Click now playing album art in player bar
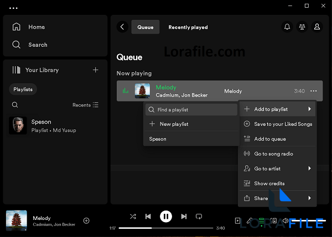The height and width of the screenshot is (237, 332). coord(17,220)
